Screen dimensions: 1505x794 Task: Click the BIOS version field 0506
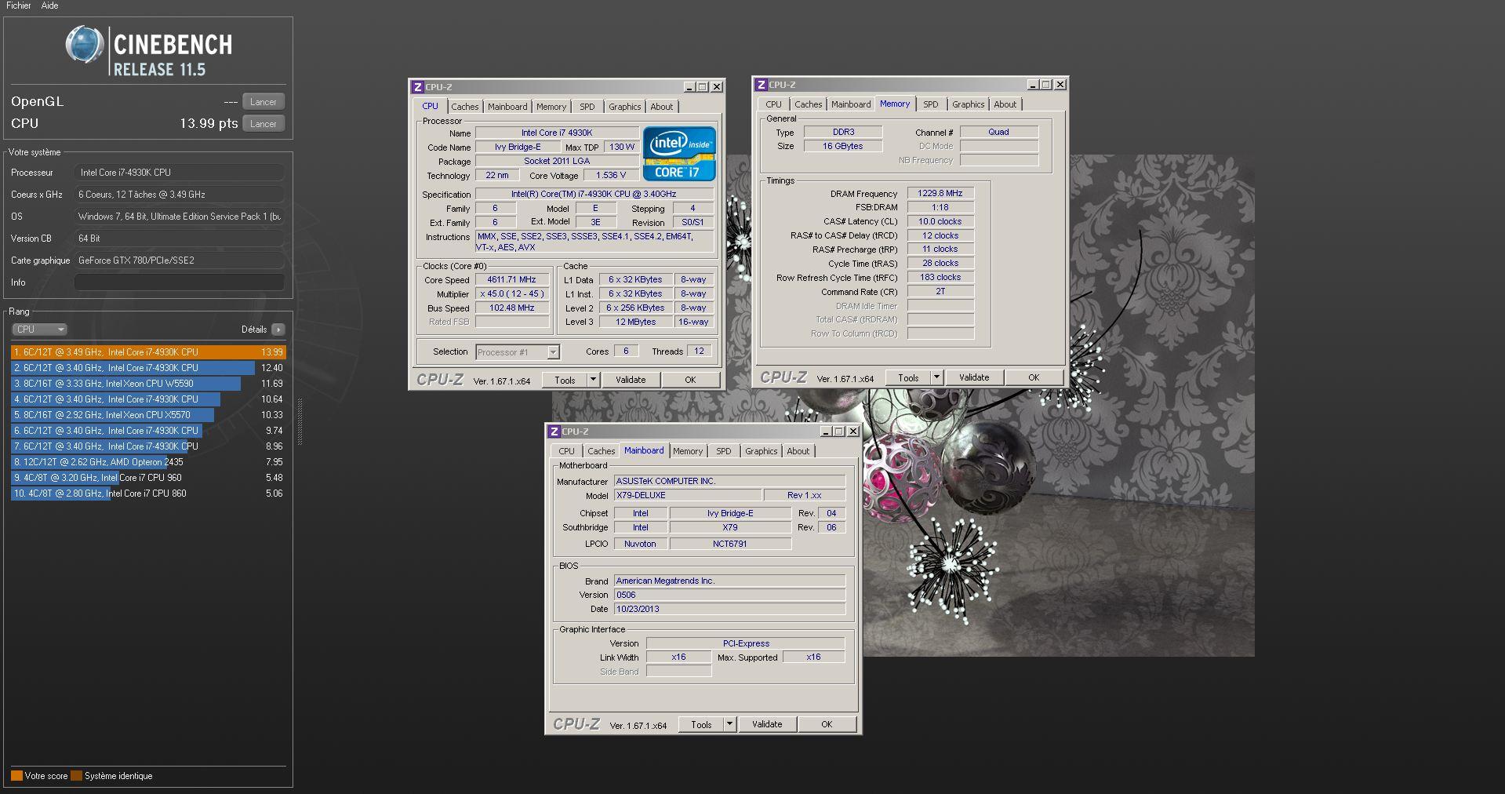(729, 595)
